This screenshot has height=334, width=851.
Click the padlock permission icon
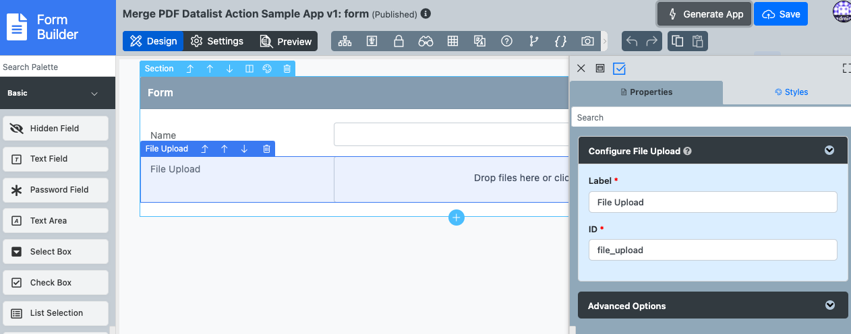399,41
